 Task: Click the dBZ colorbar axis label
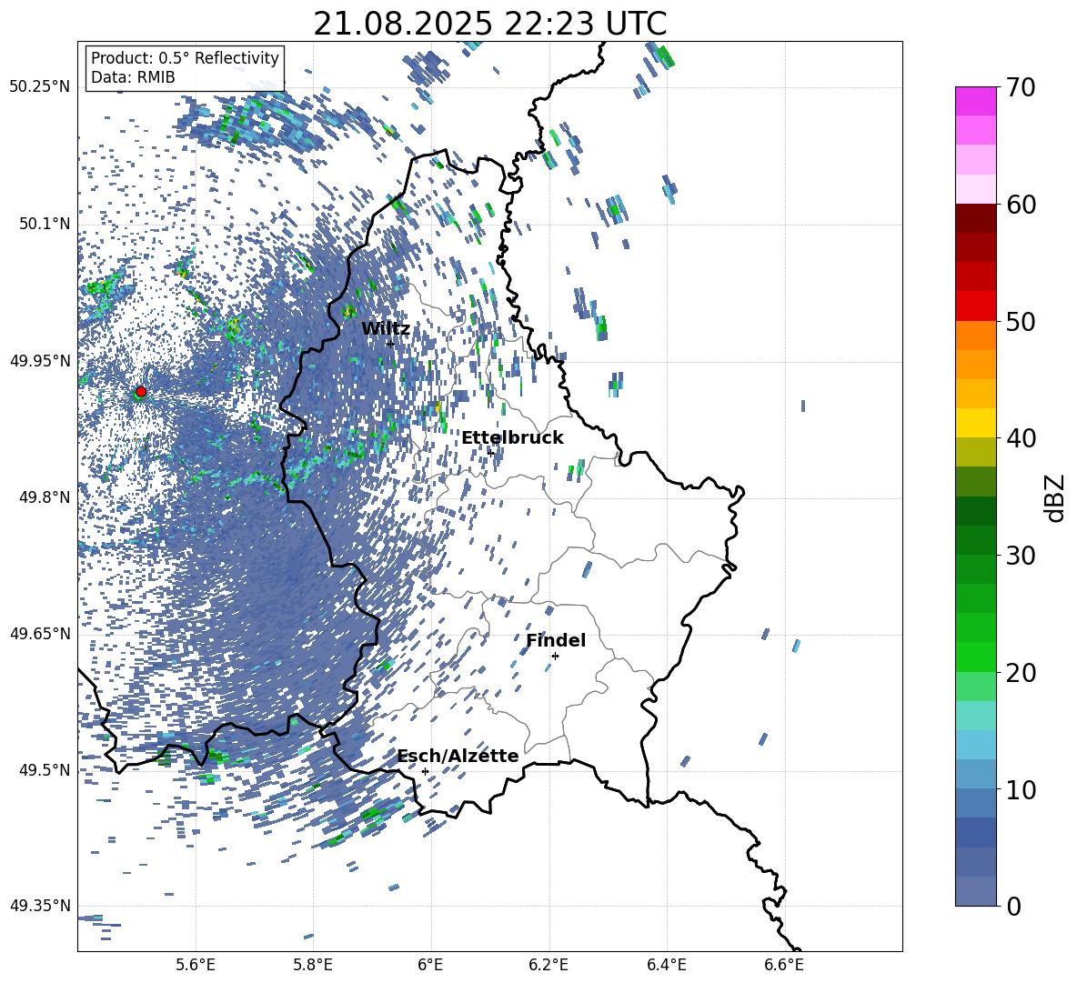click(x=1056, y=497)
